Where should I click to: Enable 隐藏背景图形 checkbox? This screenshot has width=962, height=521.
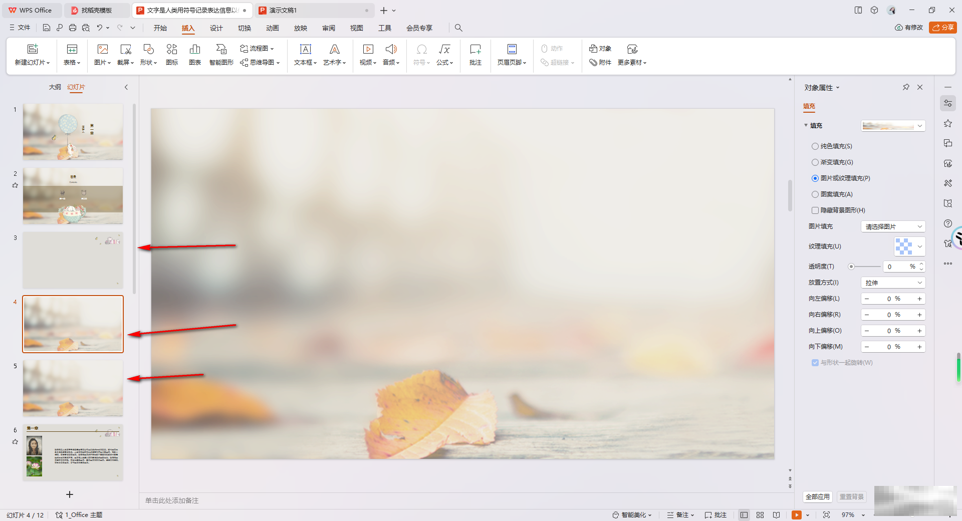coord(815,210)
